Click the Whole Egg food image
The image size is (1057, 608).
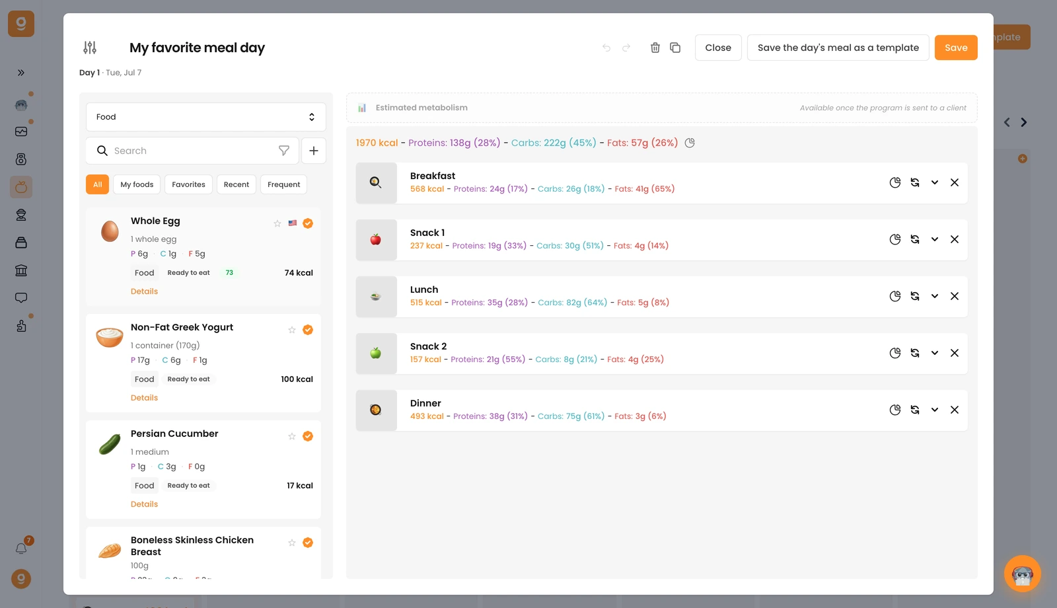[x=110, y=231]
